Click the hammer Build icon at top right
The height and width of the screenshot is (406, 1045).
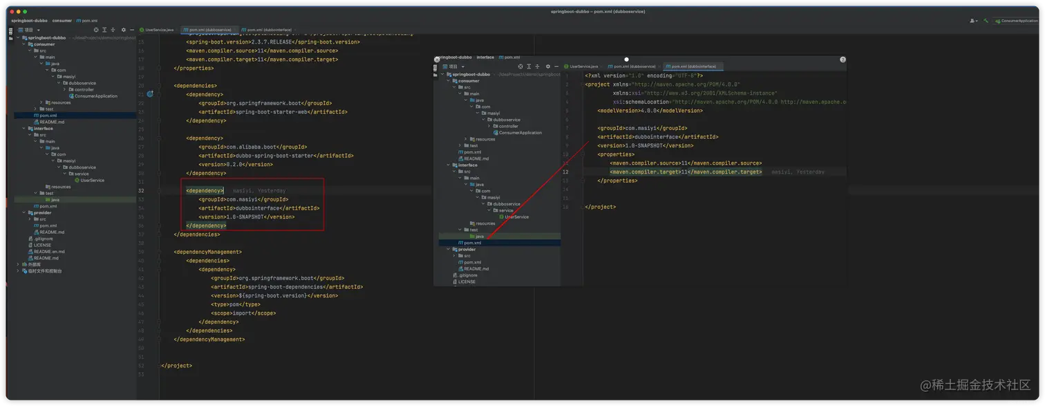[986, 21]
